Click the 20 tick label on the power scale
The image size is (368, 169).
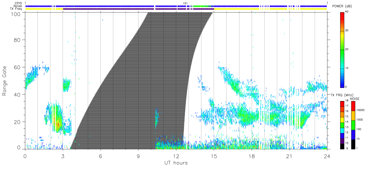coord(347,49)
